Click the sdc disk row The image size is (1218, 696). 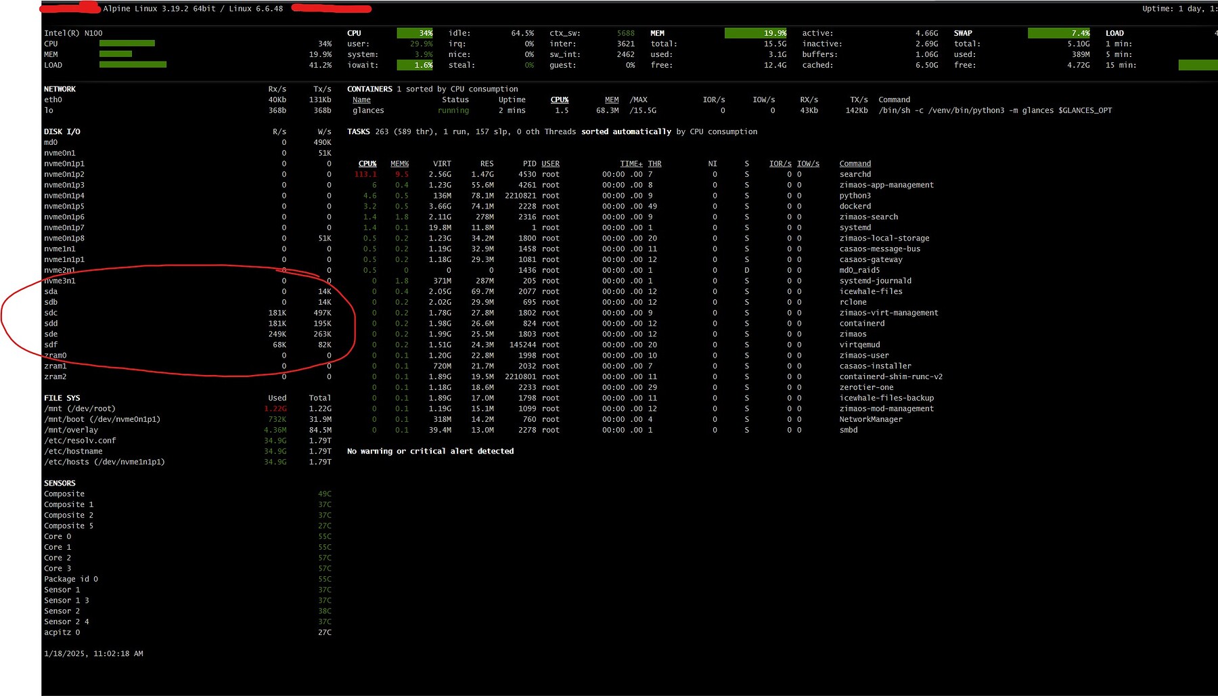coord(187,313)
